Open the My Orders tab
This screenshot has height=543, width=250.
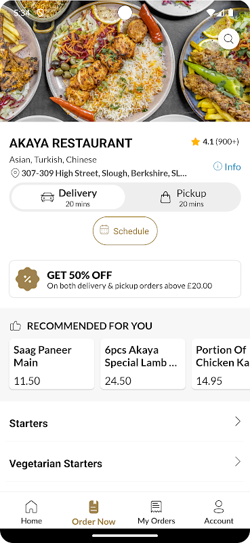(157, 512)
